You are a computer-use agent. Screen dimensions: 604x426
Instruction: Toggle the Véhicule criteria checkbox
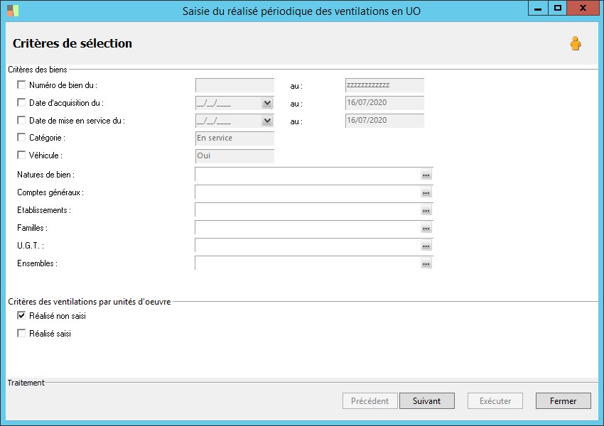(21, 155)
